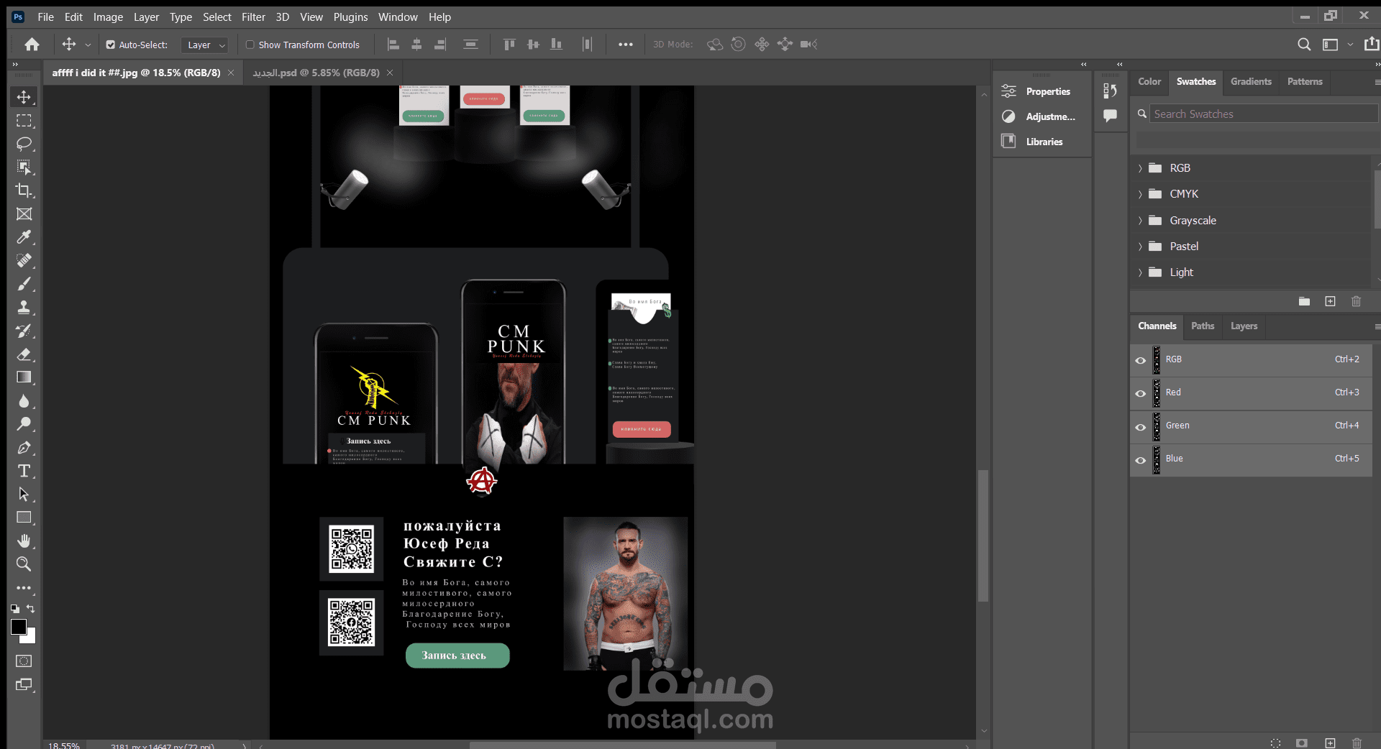
Task: Switch to the Paths tab
Action: coord(1202,326)
